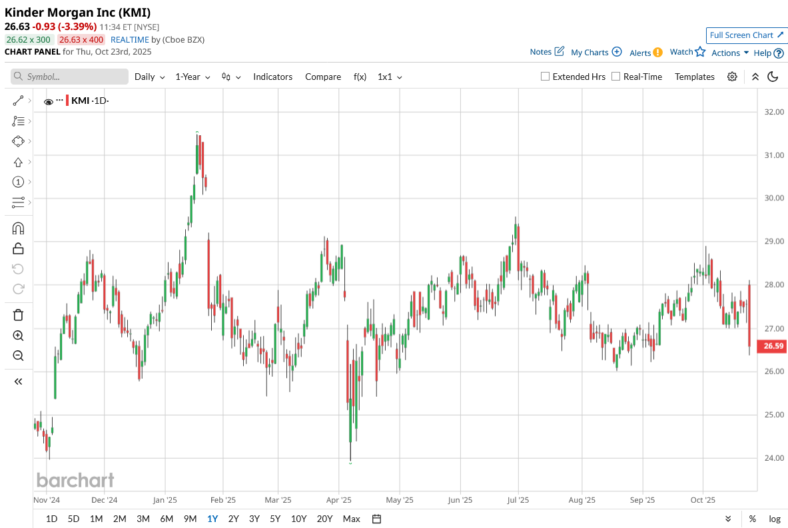788x528 pixels.
Task: Undo the last chart action
Action: coord(18,269)
